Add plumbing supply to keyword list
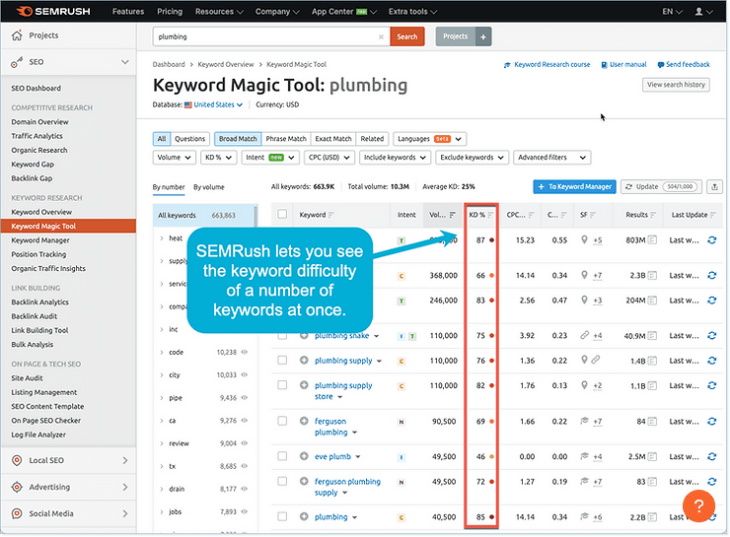The width and height of the screenshot is (730, 537). pos(304,361)
